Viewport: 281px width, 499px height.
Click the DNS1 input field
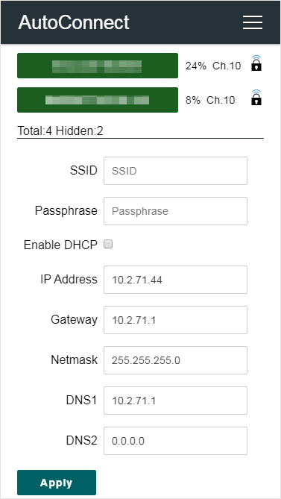(175, 401)
